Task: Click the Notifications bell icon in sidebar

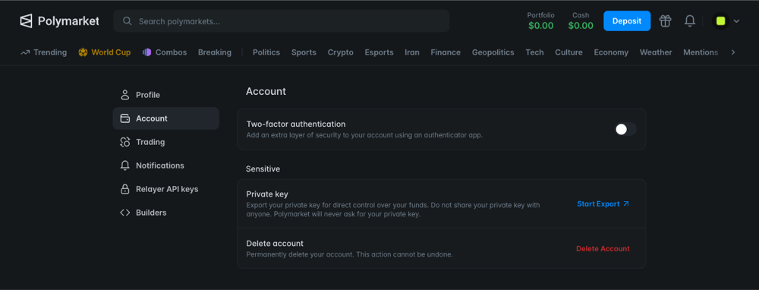Action: click(x=125, y=165)
